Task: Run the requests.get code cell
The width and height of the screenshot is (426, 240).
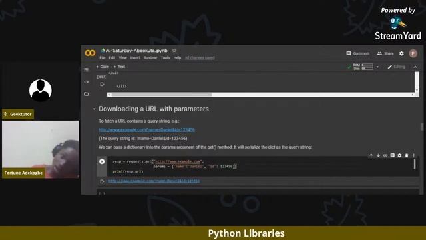Action: (x=102, y=161)
